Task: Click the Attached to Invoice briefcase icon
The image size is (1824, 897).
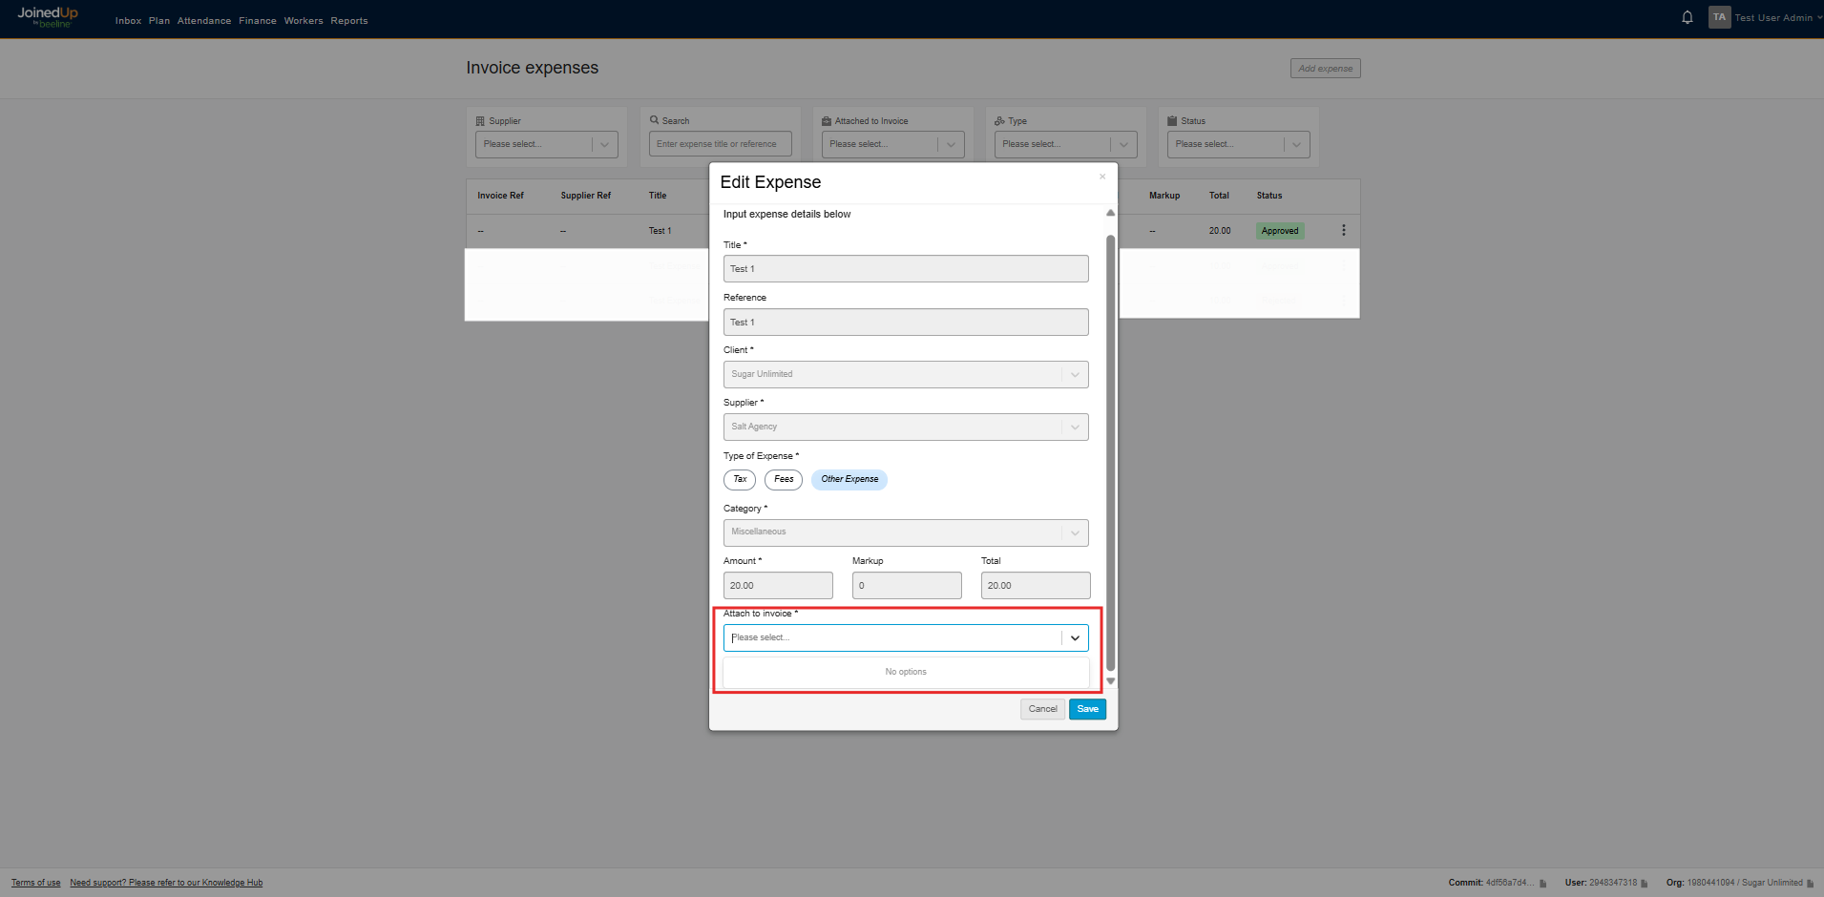Action: (x=826, y=120)
